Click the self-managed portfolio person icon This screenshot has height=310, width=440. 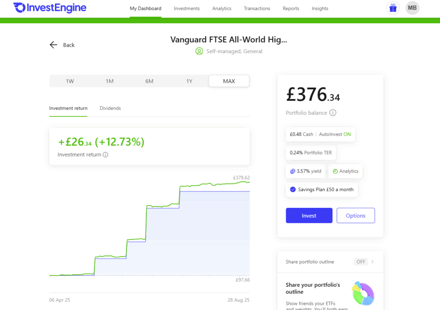[199, 51]
